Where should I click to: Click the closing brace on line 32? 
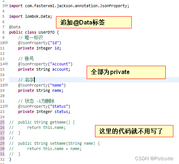pos(10,159)
